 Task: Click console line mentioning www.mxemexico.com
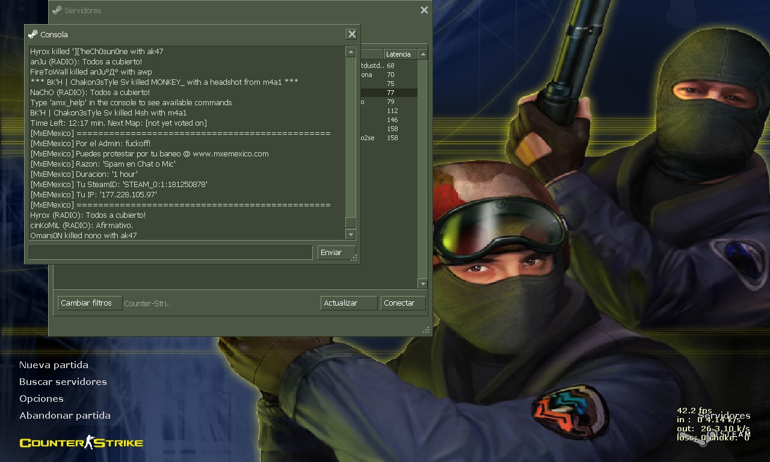[x=149, y=153]
